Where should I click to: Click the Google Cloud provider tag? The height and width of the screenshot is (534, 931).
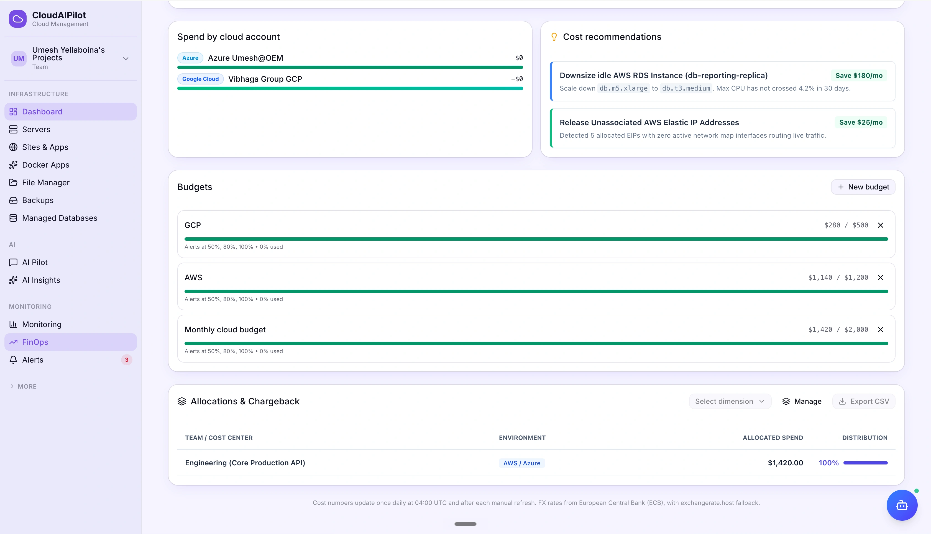(x=200, y=79)
